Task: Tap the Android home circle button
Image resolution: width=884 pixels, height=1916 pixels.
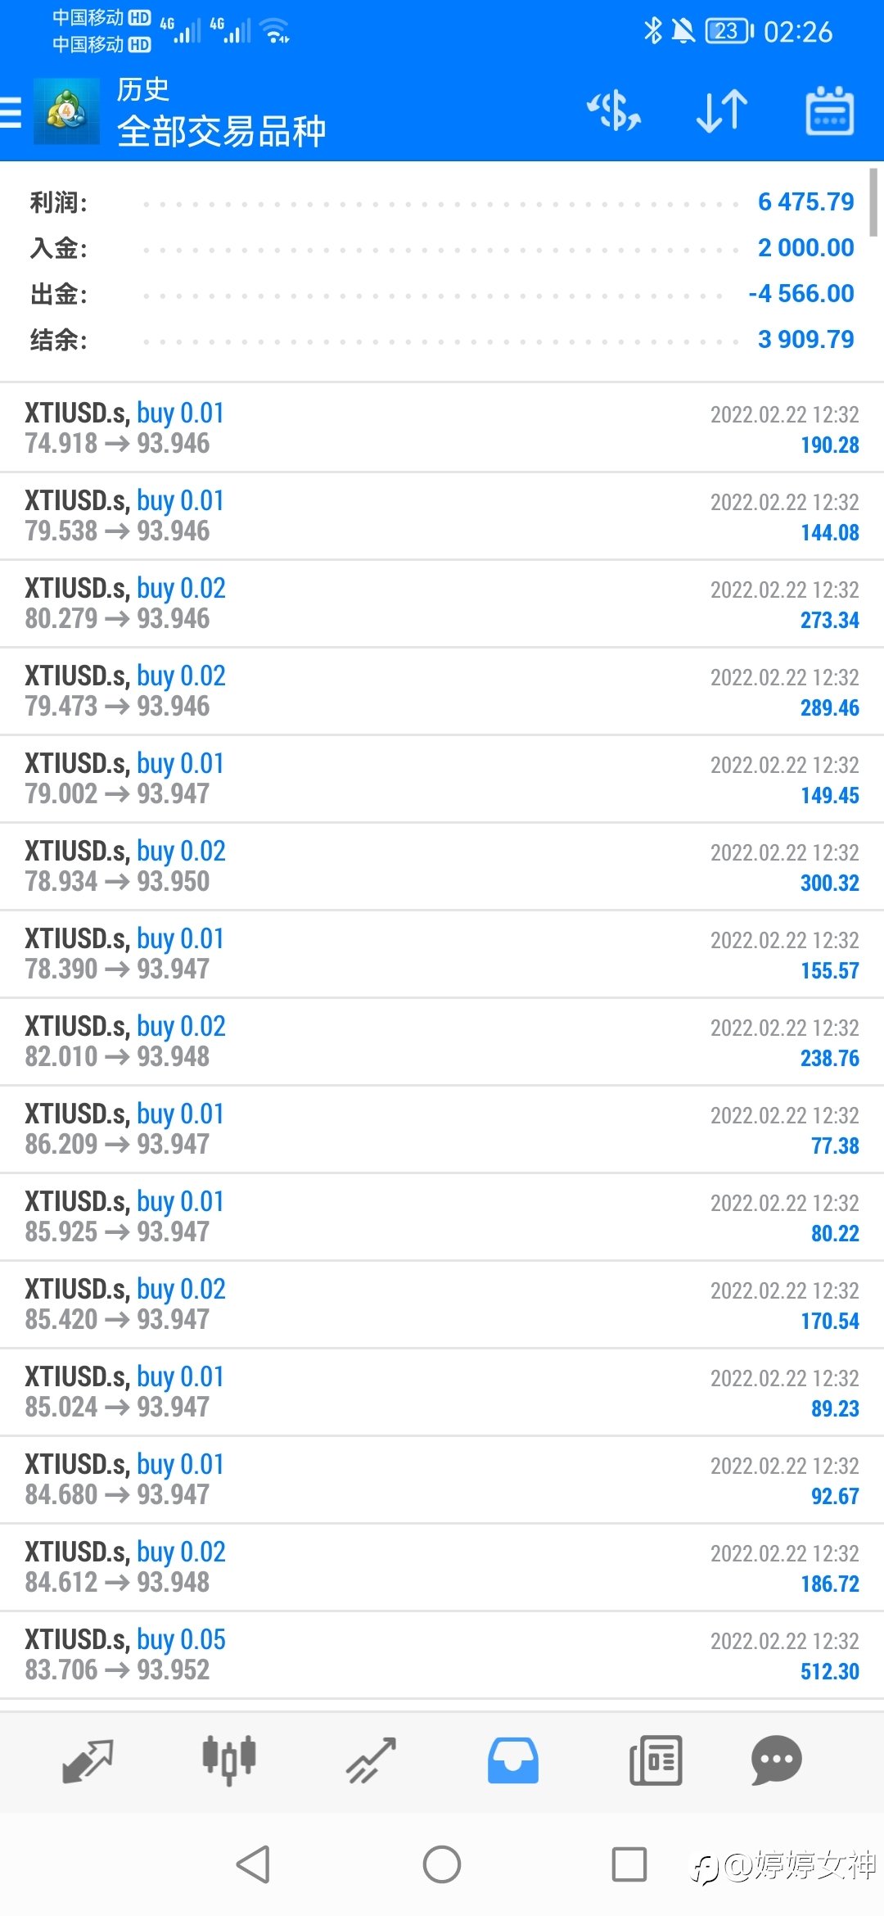Action: tap(442, 1864)
